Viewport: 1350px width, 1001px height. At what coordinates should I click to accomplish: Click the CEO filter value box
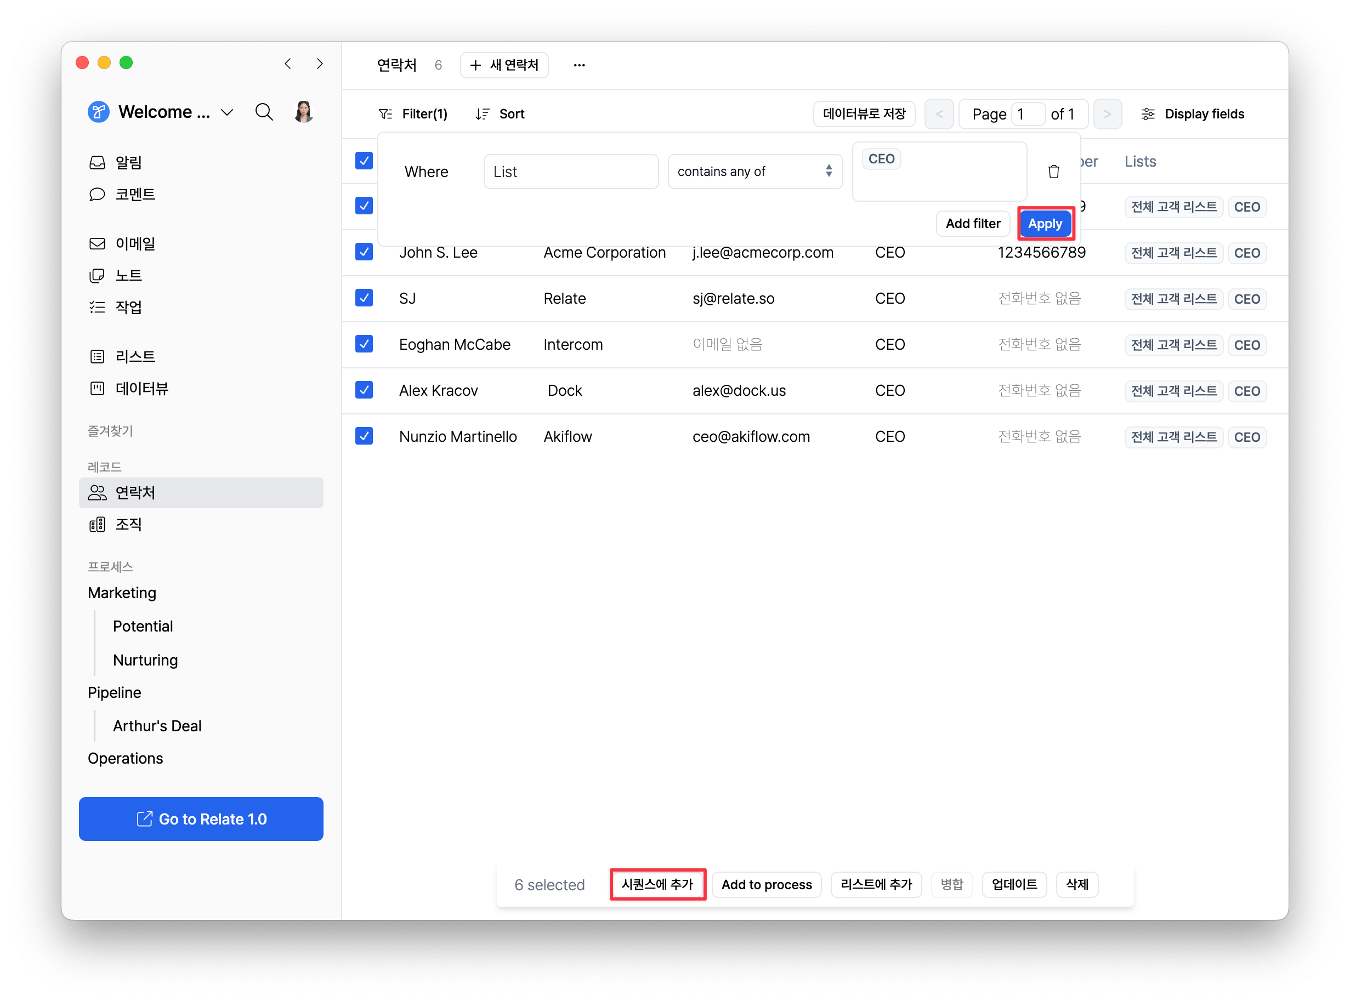(939, 172)
